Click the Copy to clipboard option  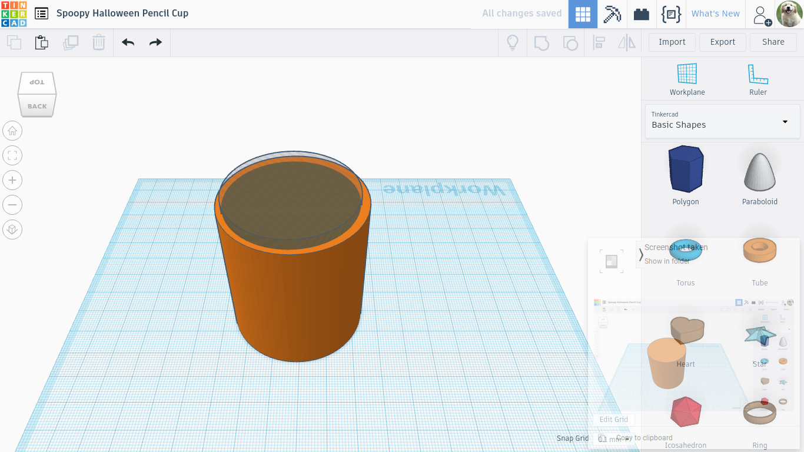pos(644,438)
